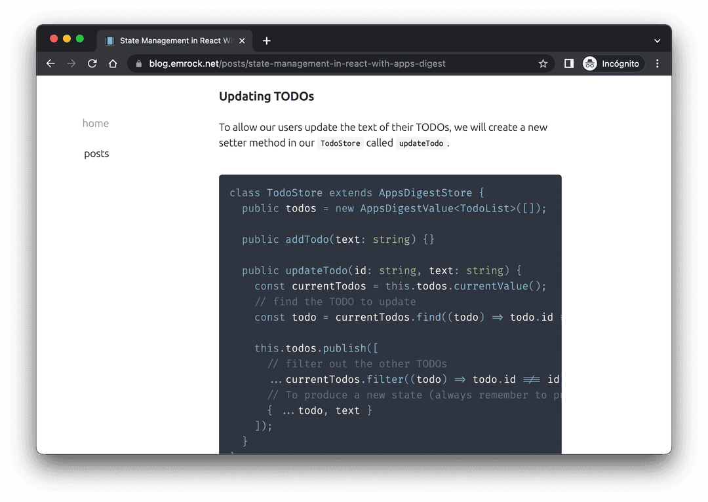
Task: Switch to the State Management tab
Action: [x=174, y=40]
